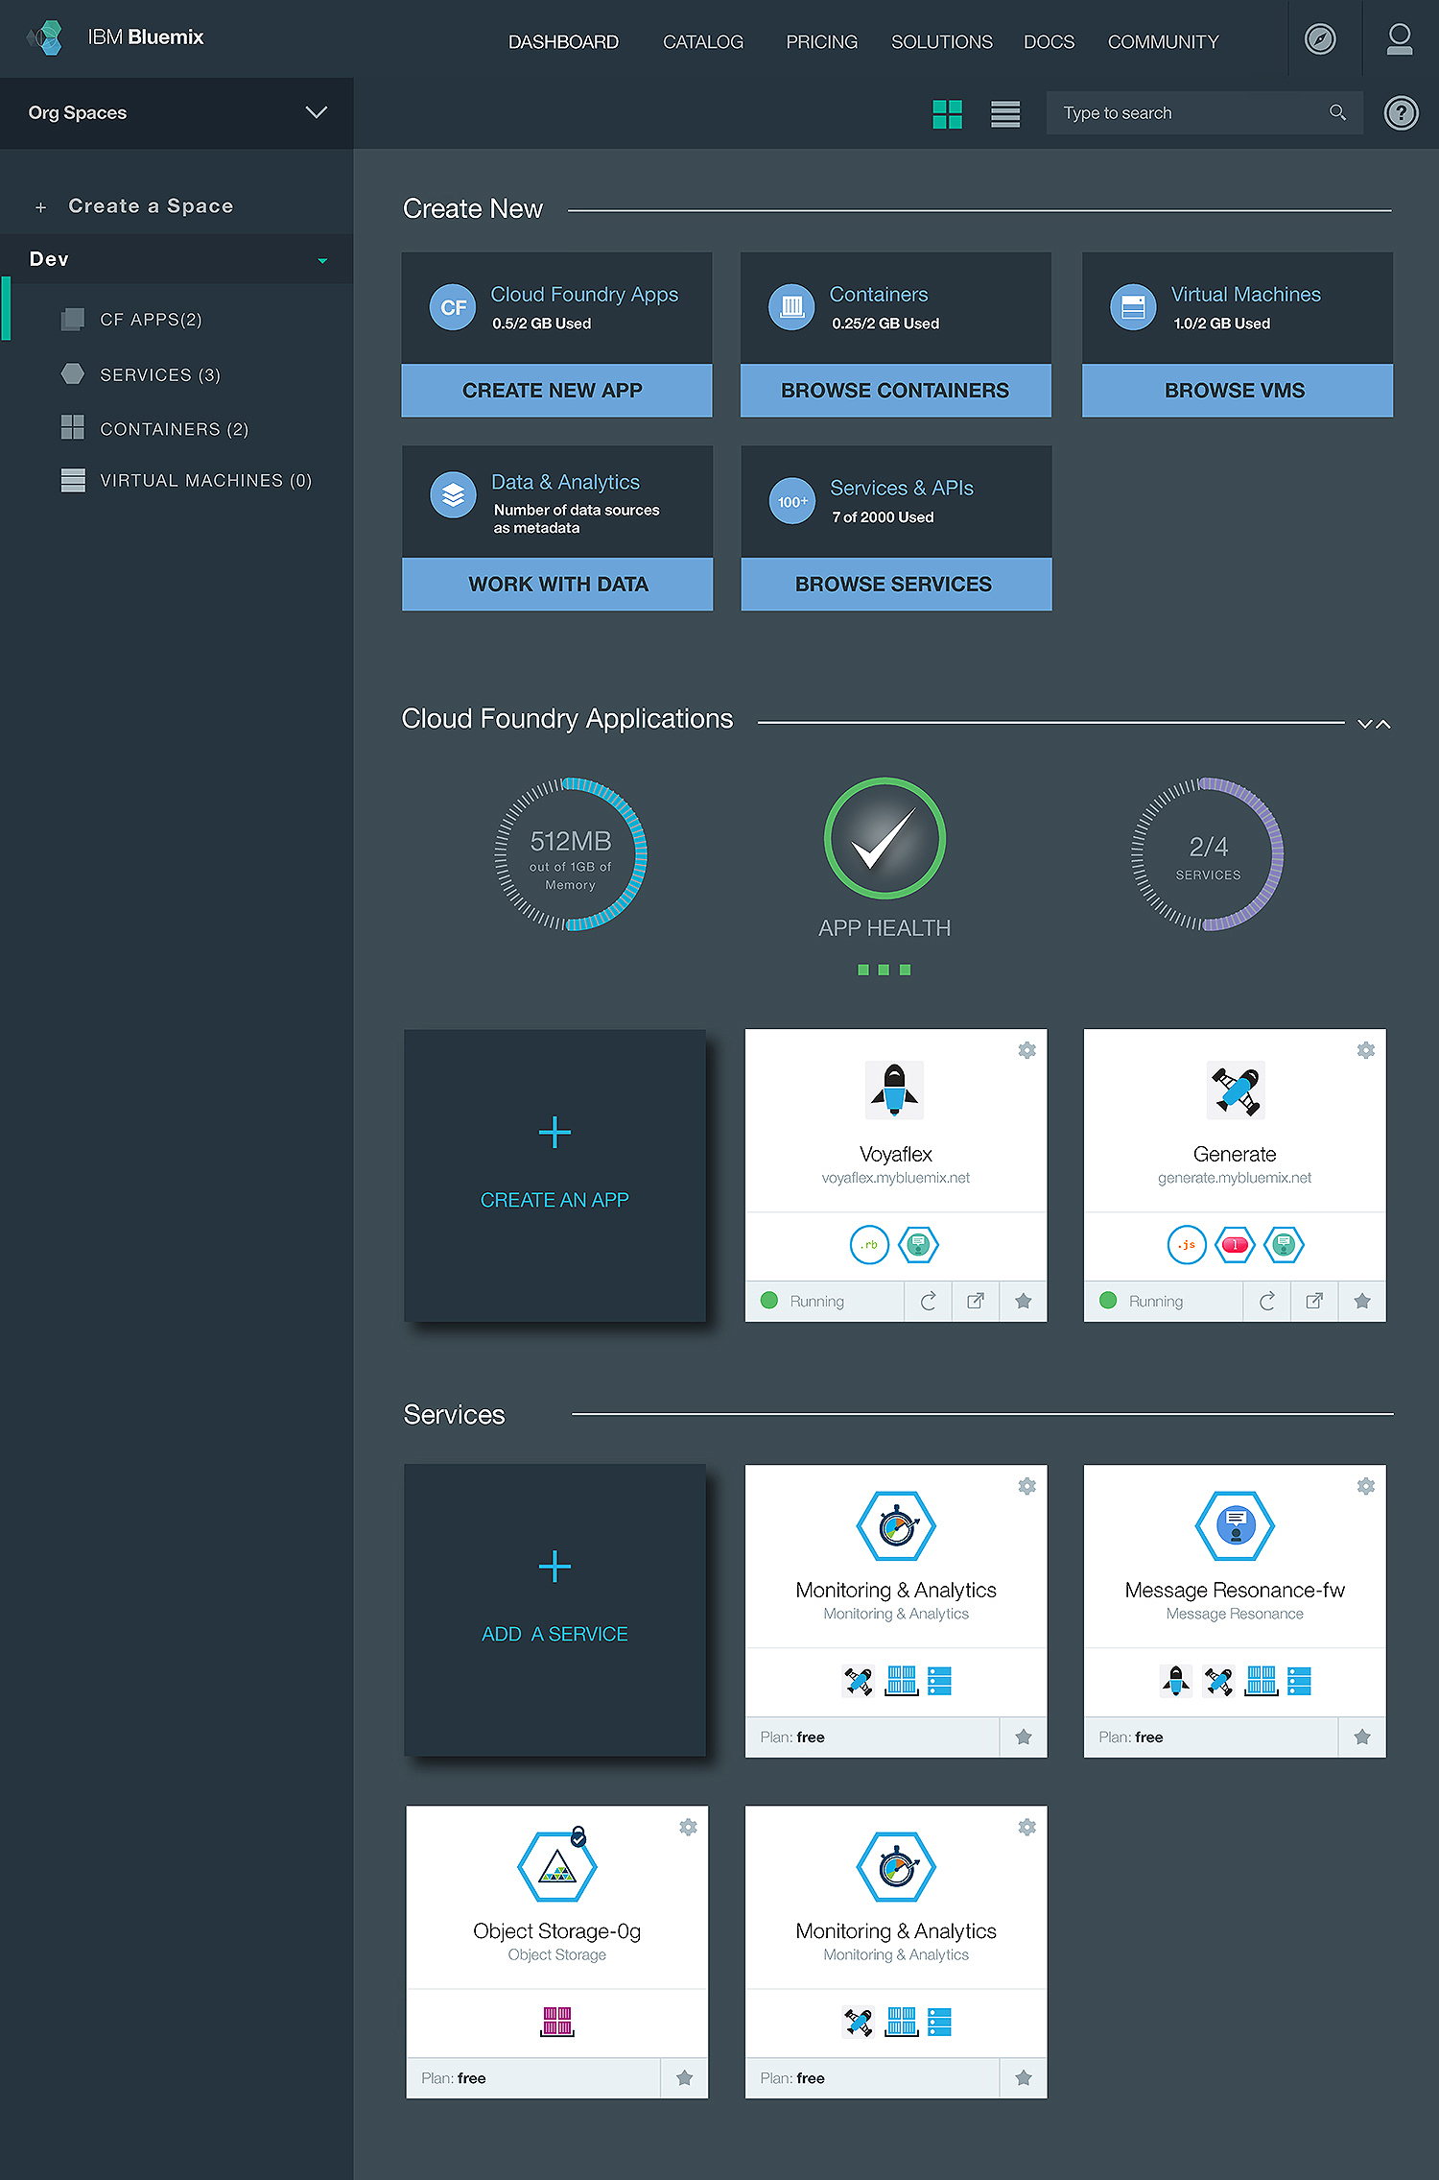Focus the Type to search field
Screen dimensions: 1439x2180
click(x=1204, y=113)
